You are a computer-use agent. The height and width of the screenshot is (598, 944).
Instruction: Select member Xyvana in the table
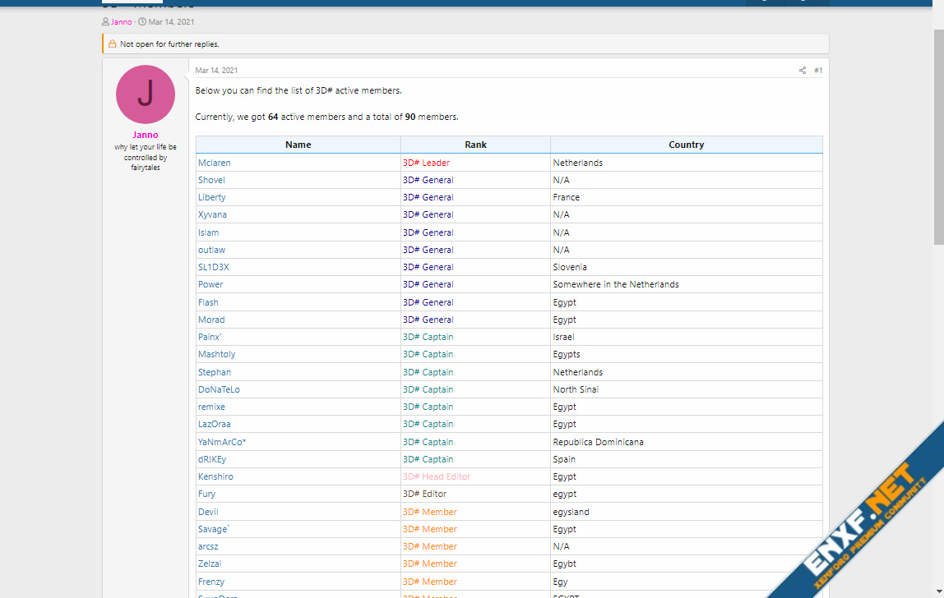coord(212,214)
